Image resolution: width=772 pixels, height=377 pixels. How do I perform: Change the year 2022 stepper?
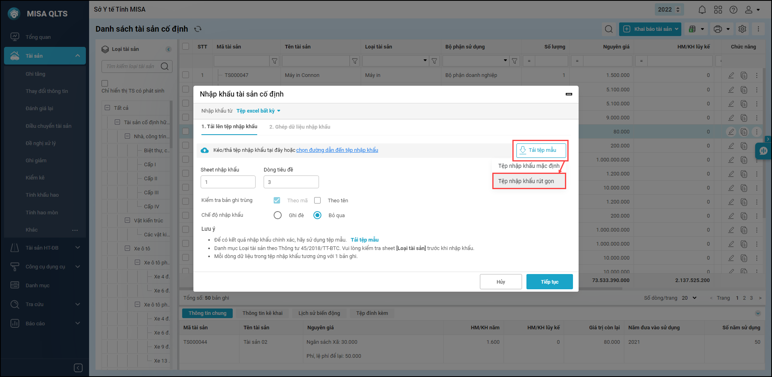point(678,10)
